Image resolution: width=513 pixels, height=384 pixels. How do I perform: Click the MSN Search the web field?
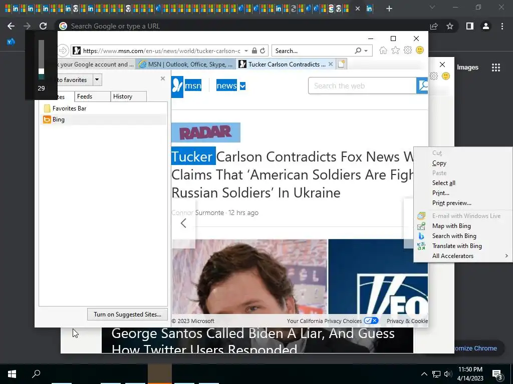[x=362, y=86]
